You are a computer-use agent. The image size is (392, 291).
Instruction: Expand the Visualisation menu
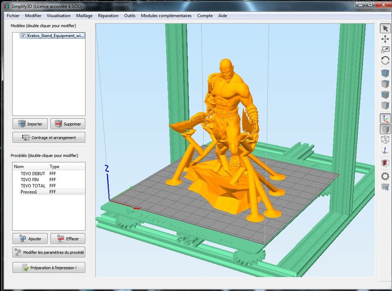click(59, 16)
